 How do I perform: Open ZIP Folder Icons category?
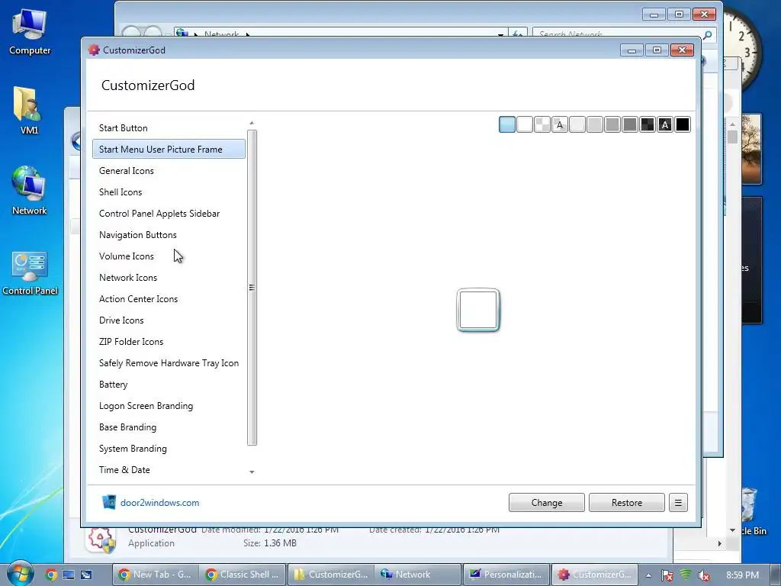click(169, 342)
